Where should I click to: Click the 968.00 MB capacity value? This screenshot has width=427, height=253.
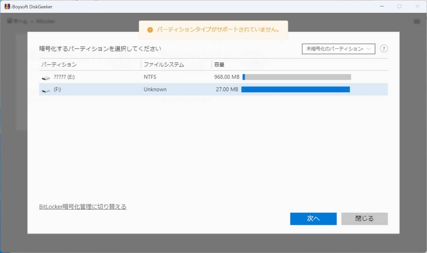click(227, 77)
